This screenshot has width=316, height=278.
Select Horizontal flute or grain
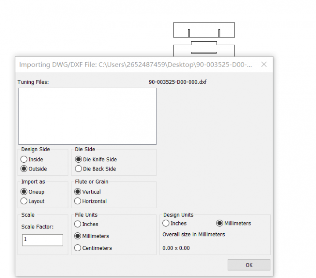(78, 201)
